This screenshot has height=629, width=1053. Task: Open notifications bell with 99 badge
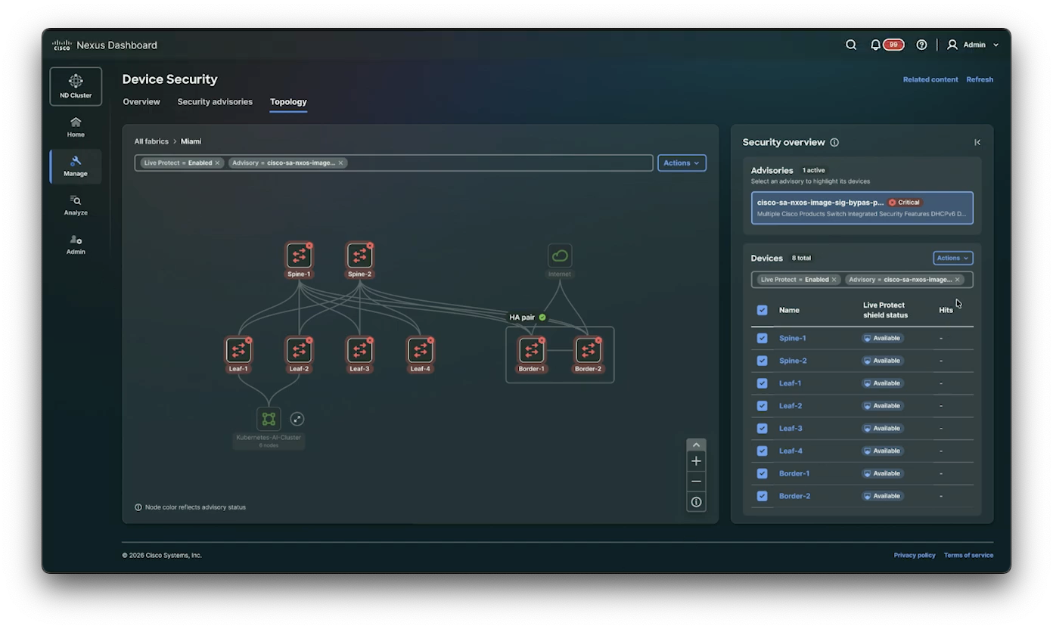[x=887, y=45]
